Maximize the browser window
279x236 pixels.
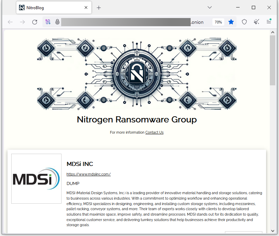254,7
